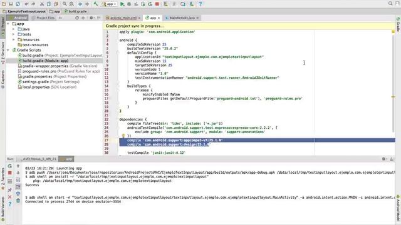Click the Undo arrow in toolbar
Image resolution: width=401 pixels, height=225 pixels.
(26, 4)
